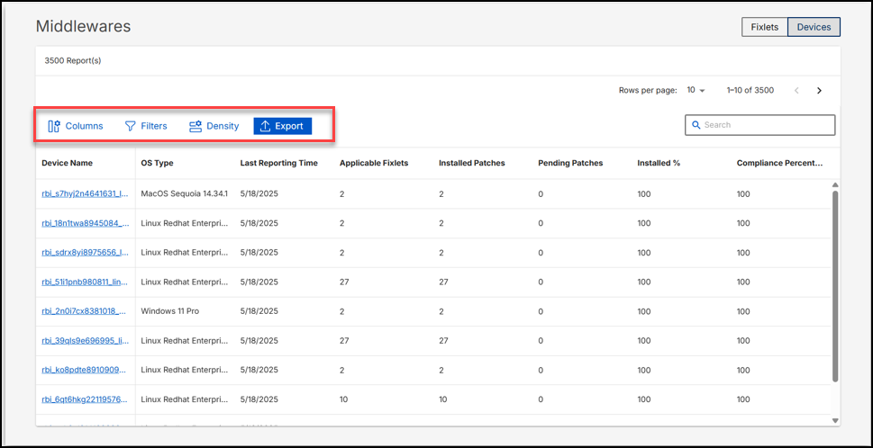Select the 'Windows 11 Pro' cell
The width and height of the screenshot is (873, 448).
coord(169,311)
